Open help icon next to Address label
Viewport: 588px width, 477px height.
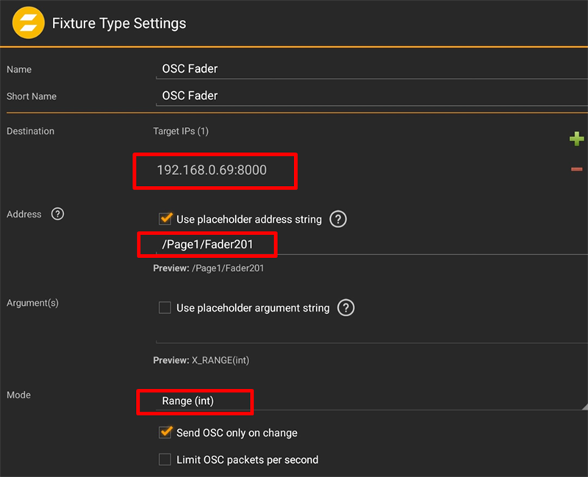point(57,214)
